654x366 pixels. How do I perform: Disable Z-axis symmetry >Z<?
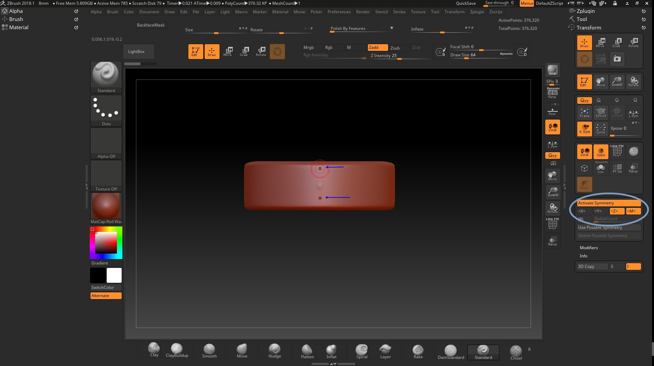617,211
